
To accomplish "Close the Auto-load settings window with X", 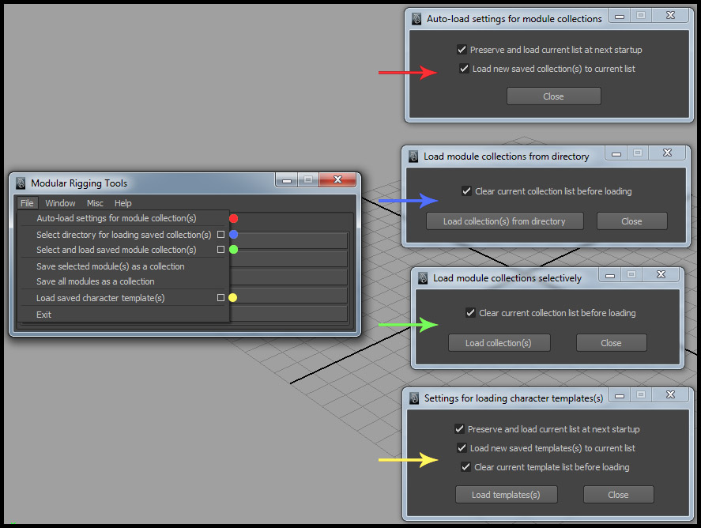I will 671,16.
